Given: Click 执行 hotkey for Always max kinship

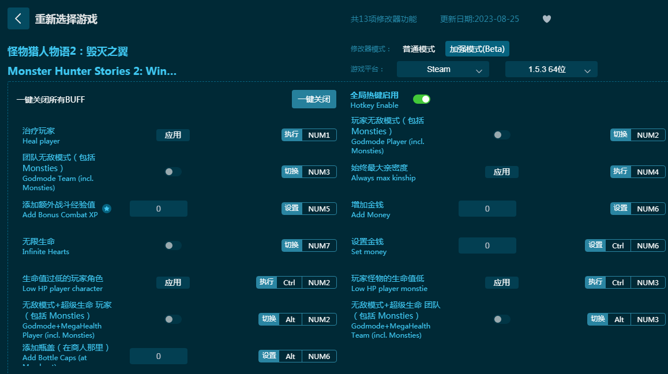Looking at the screenshot, I should [620, 172].
